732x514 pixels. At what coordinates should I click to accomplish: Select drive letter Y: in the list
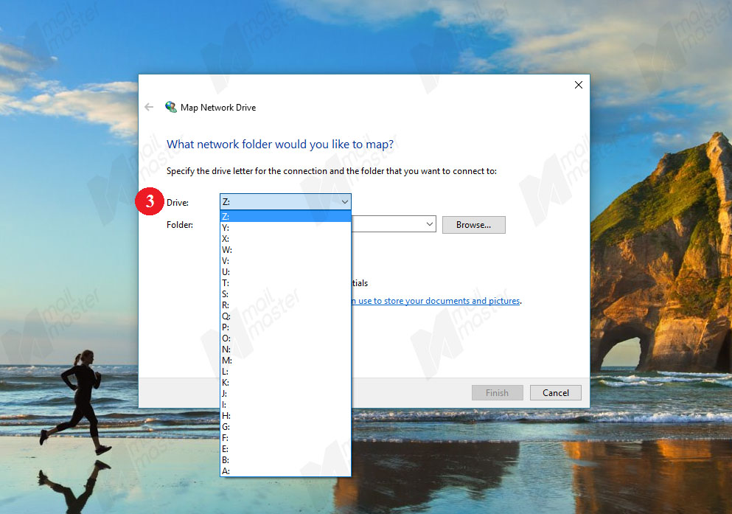285,227
